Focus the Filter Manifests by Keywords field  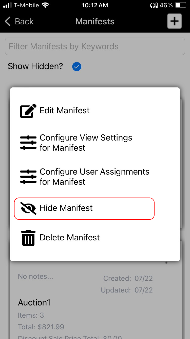pos(95,46)
